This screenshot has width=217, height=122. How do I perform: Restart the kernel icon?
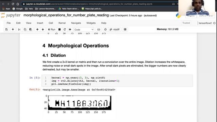[x=65, y=29]
